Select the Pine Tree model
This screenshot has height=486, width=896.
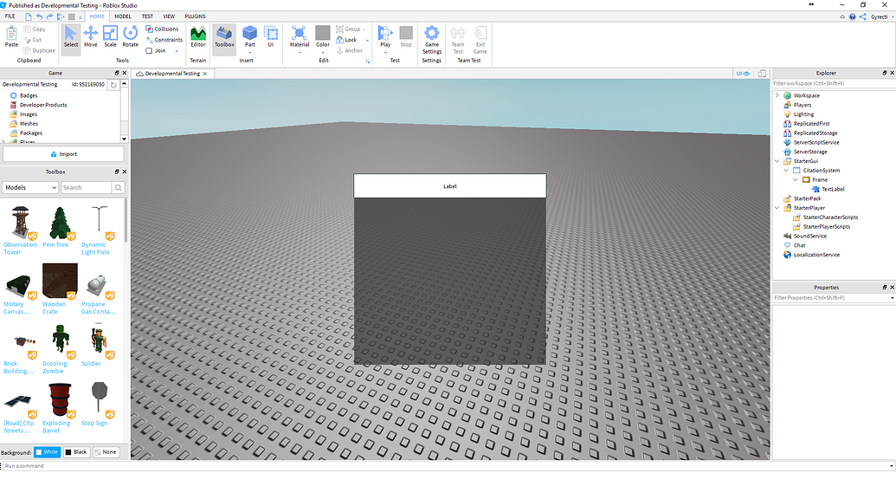tap(60, 227)
